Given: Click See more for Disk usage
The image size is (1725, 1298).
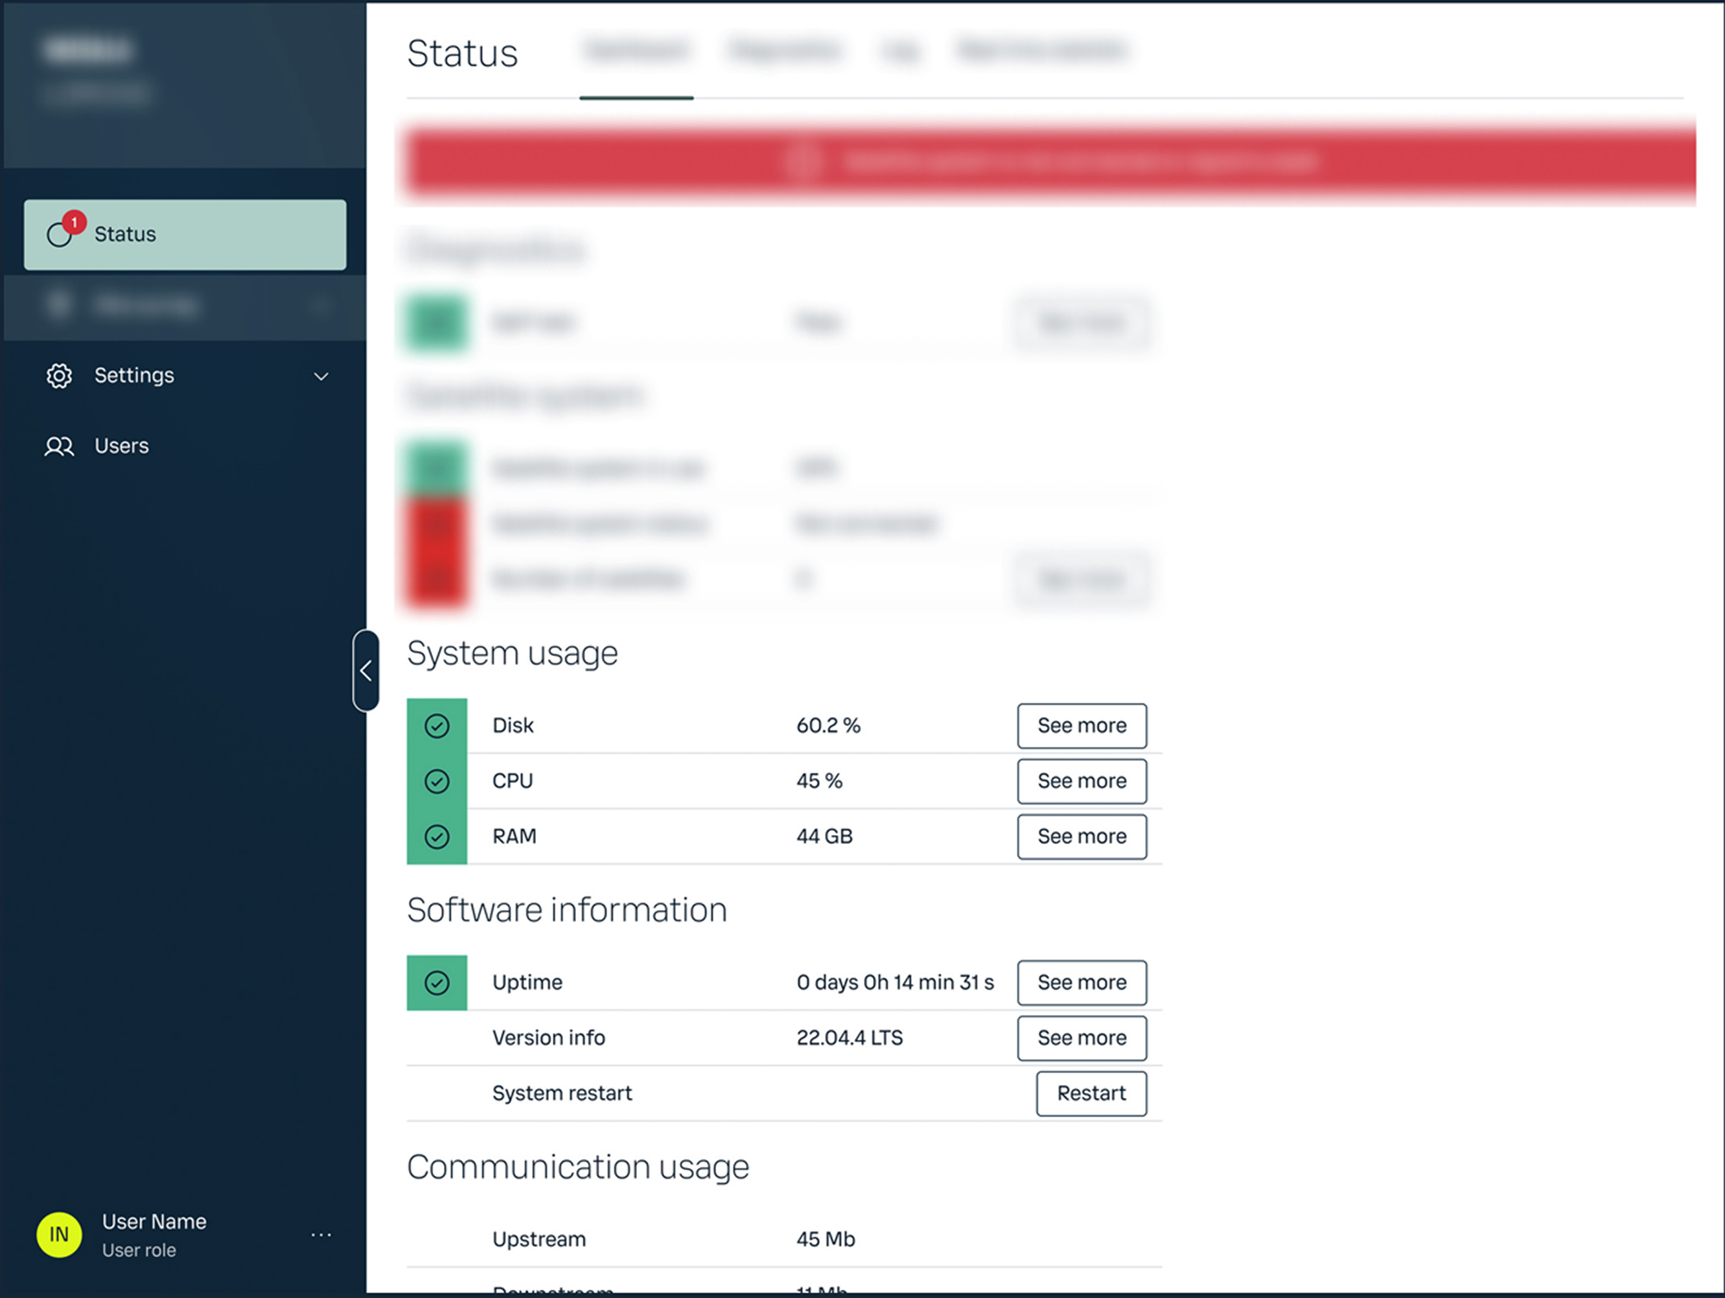Looking at the screenshot, I should [1082, 726].
